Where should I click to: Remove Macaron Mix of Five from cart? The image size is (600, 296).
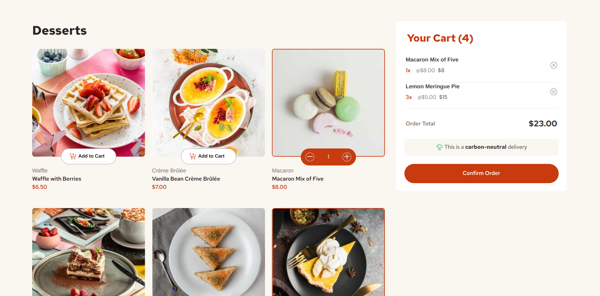(x=554, y=65)
